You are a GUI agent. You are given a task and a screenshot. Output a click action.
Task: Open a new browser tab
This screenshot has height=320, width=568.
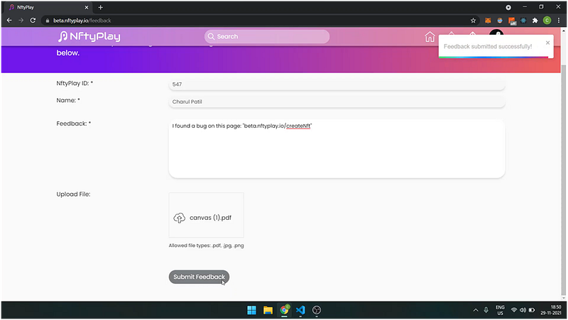click(100, 7)
